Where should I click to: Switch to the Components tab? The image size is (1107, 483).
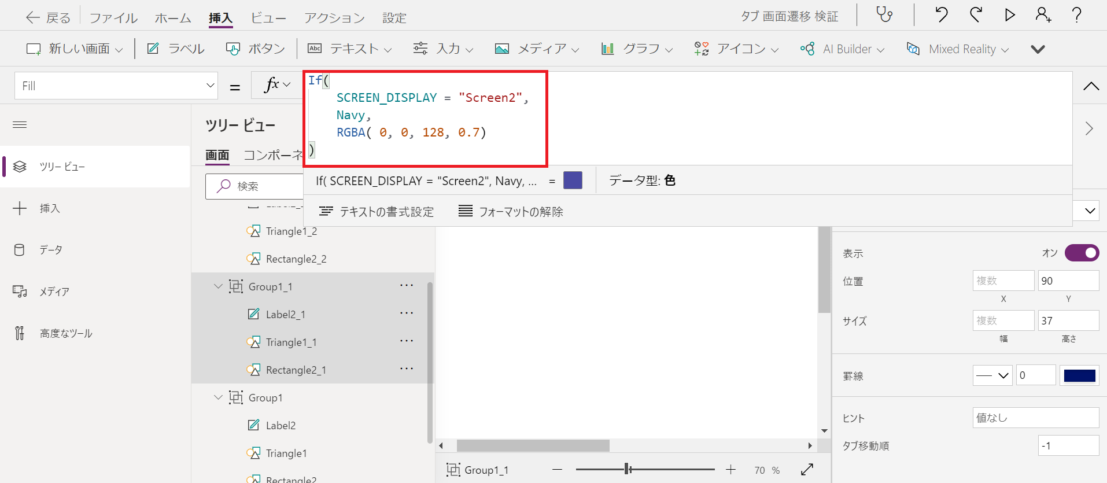click(273, 155)
